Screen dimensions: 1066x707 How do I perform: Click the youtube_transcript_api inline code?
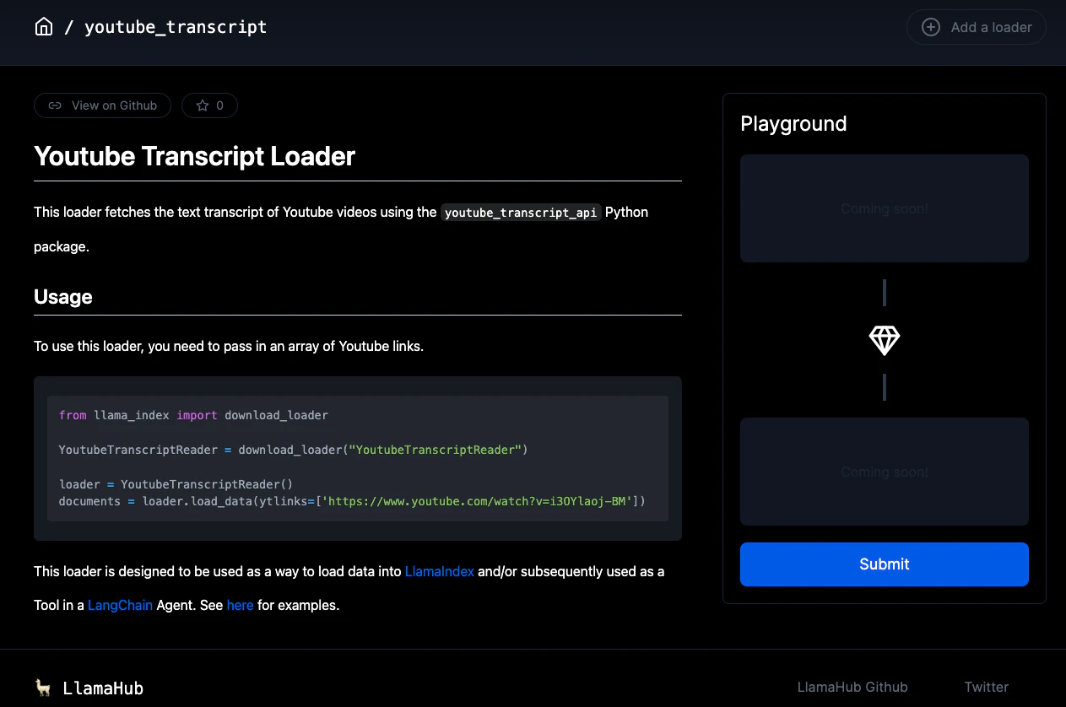(522, 213)
